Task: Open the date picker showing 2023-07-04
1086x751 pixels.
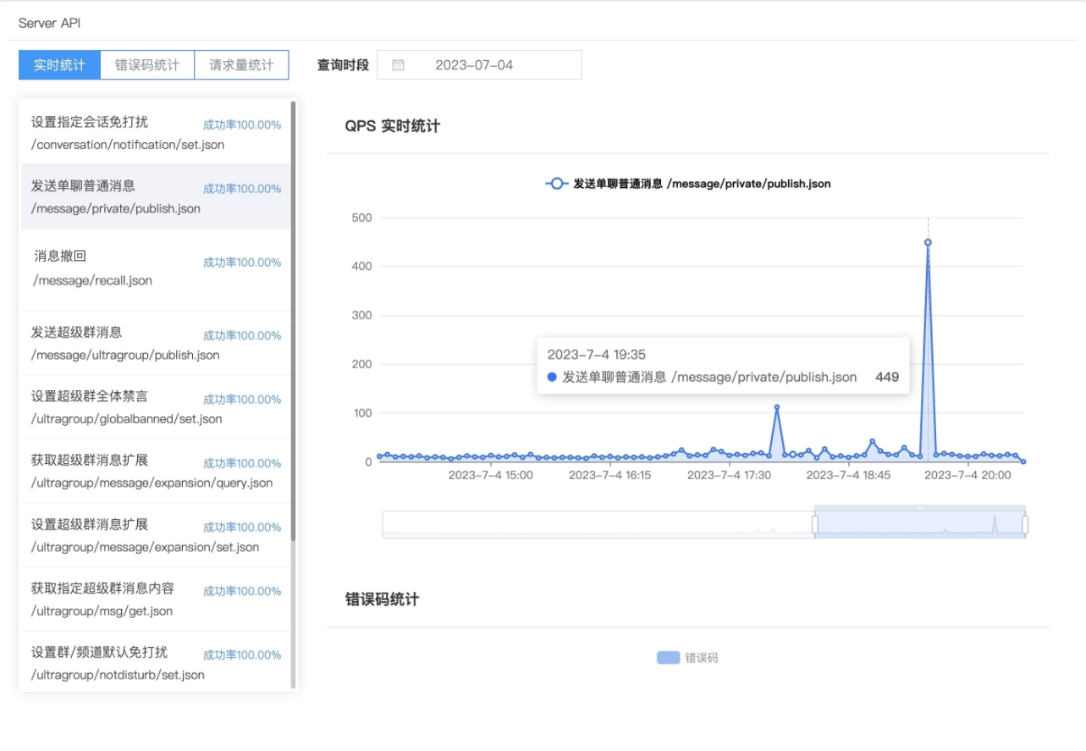Action: pyautogui.click(x=478, y=65)
